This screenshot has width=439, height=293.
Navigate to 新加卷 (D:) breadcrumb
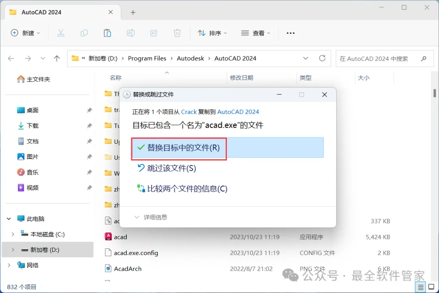tap(103, 58)
